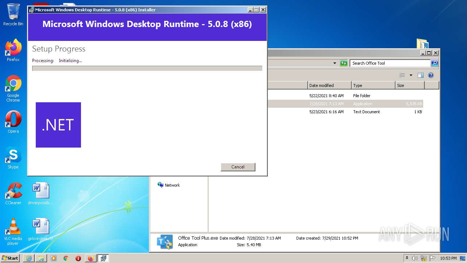The width and height of the screenshot is (467, 263).
Task: Open the Skype desktop shortcut
Action: click(13, 158)
